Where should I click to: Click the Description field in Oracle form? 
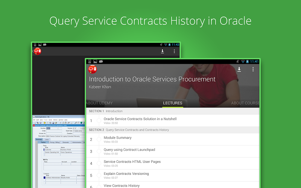click(65, 136)
